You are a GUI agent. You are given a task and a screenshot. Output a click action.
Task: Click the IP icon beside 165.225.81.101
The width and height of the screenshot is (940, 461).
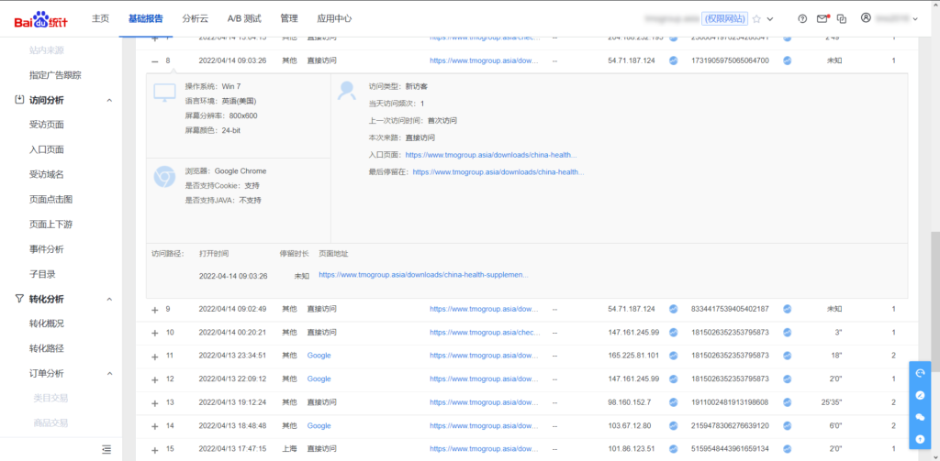point(673,356)
